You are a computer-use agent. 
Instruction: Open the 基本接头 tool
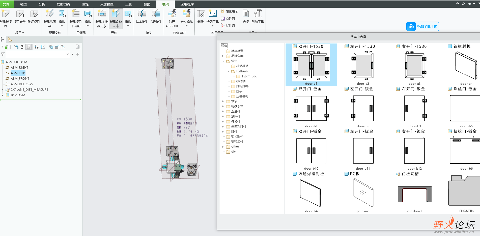point(142,17)
